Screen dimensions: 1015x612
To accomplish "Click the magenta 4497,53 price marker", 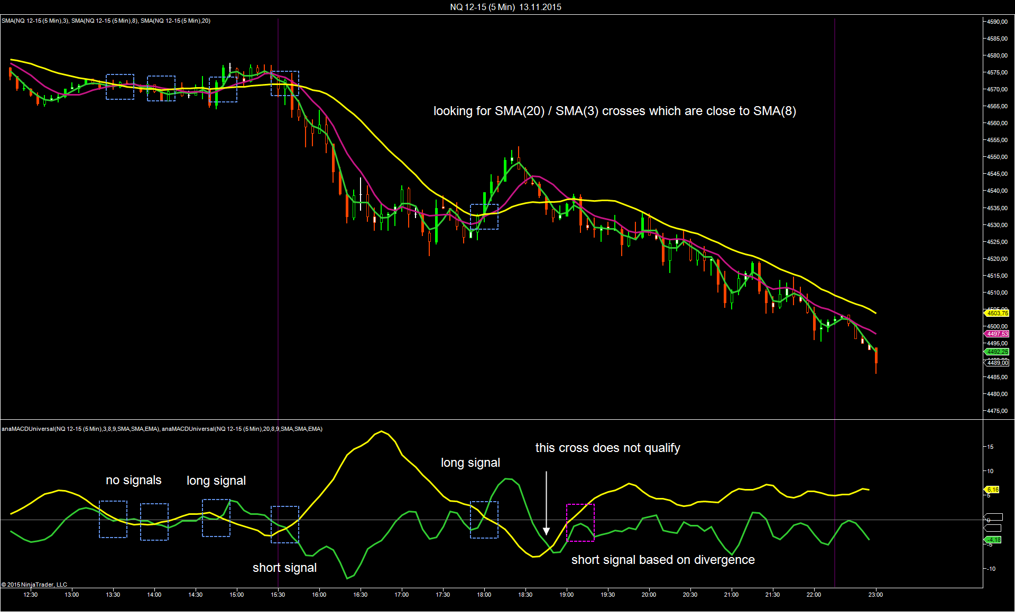I will [x=997, y=334].
